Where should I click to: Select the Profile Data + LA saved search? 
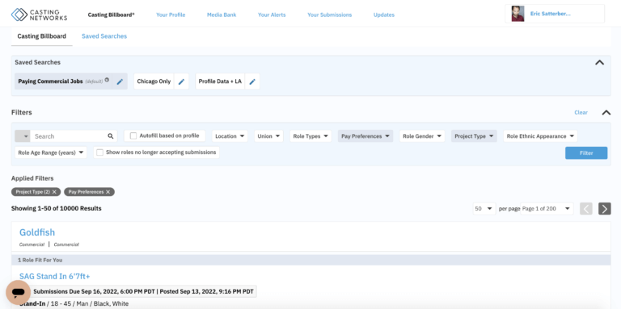click(x=220, y=81)
